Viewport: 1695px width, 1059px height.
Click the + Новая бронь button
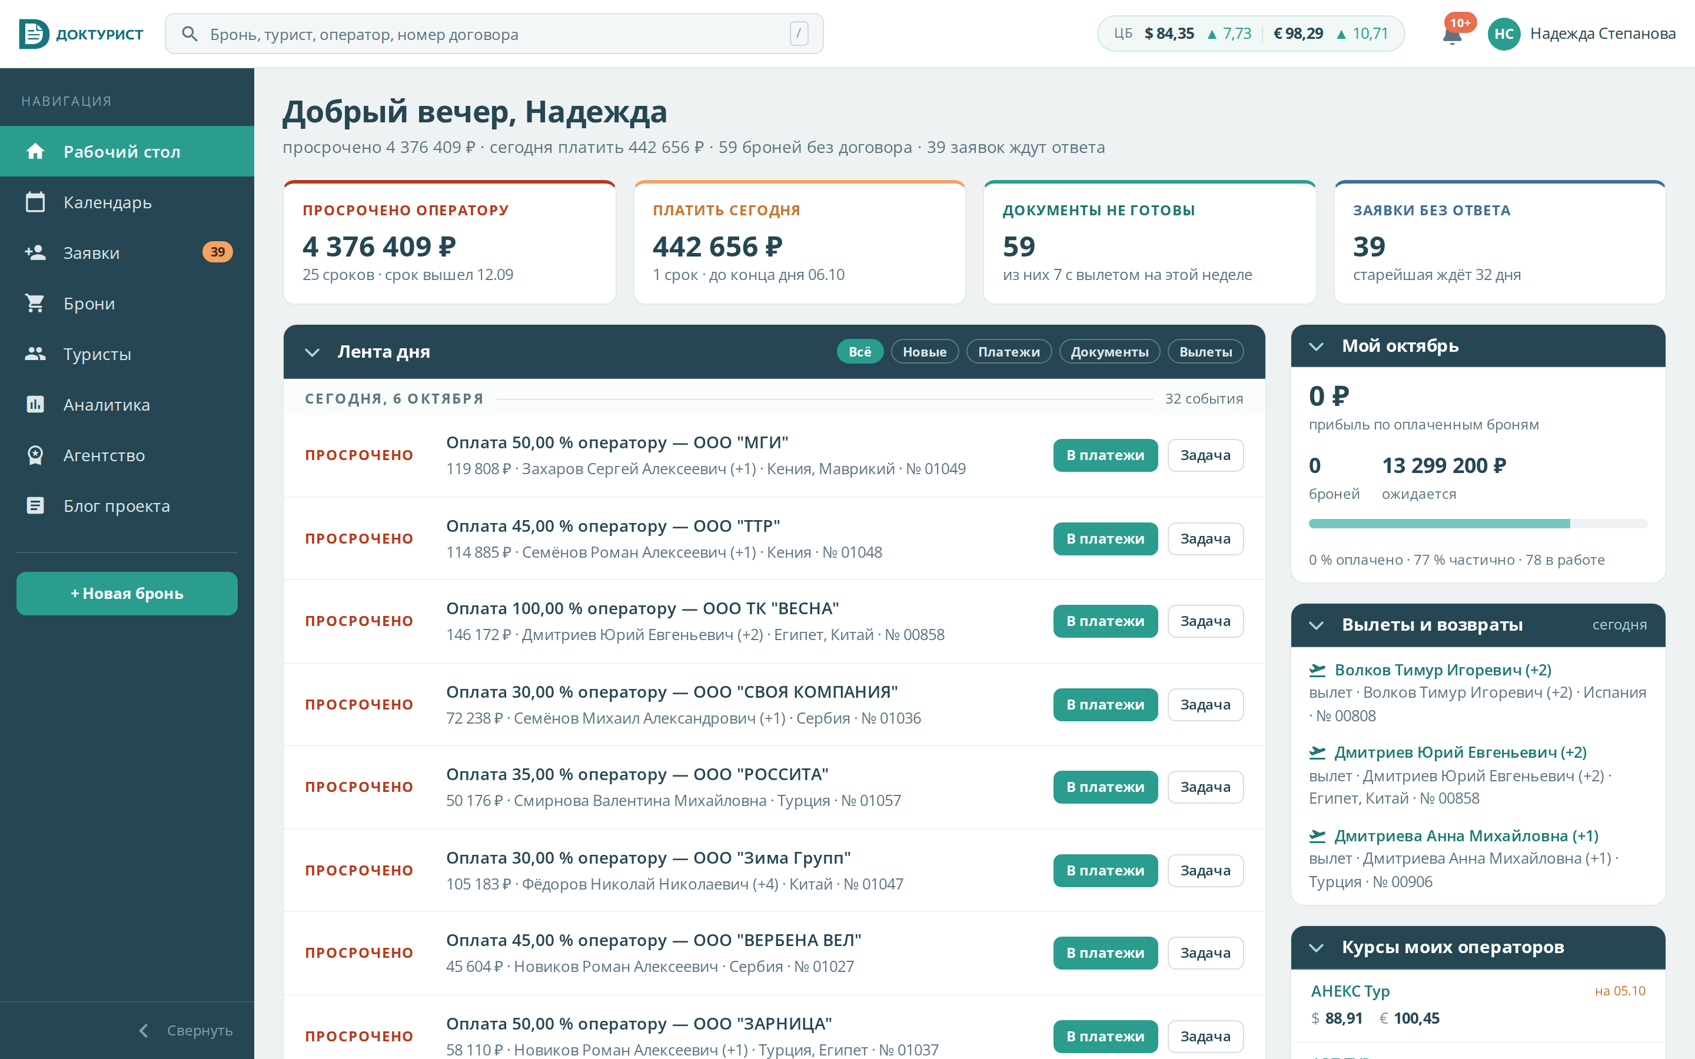pyautogui.click(x=127, y=593)
